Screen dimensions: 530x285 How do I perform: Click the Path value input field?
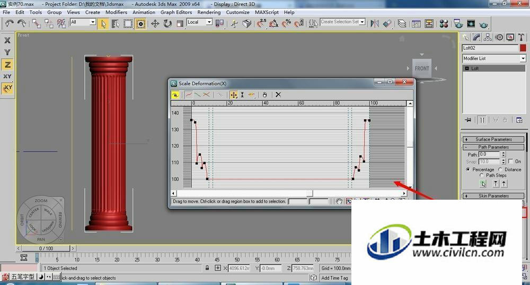[x=489, y=154]
